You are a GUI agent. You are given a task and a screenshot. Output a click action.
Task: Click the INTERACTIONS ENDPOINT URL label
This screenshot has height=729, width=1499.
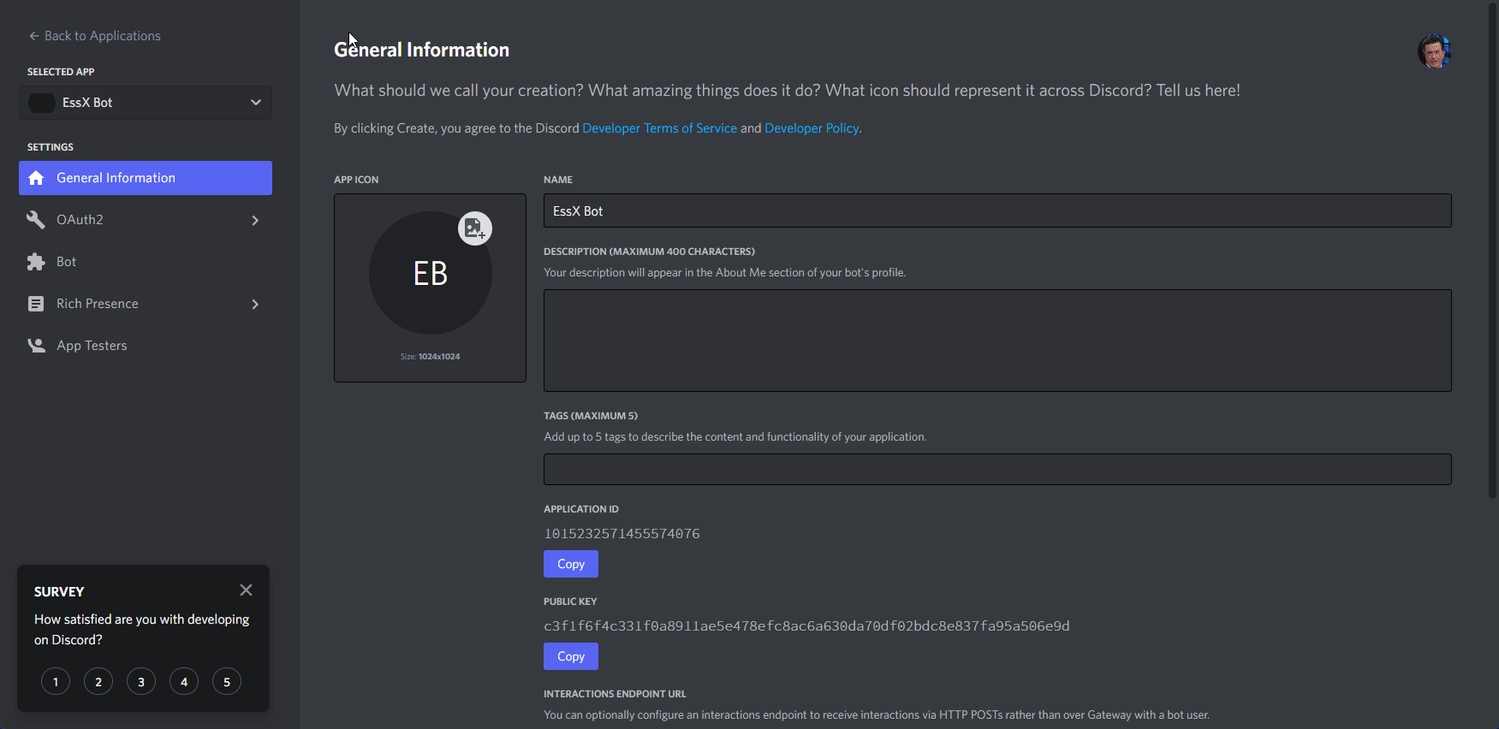(x=615, y=694)
